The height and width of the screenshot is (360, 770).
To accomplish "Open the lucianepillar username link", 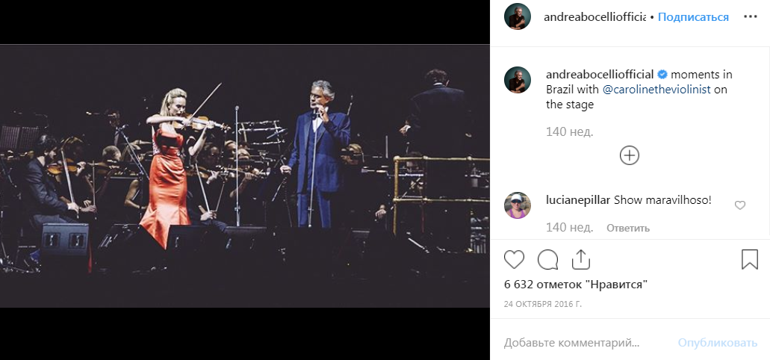I will pyautogui.click(x=578, y=200).
